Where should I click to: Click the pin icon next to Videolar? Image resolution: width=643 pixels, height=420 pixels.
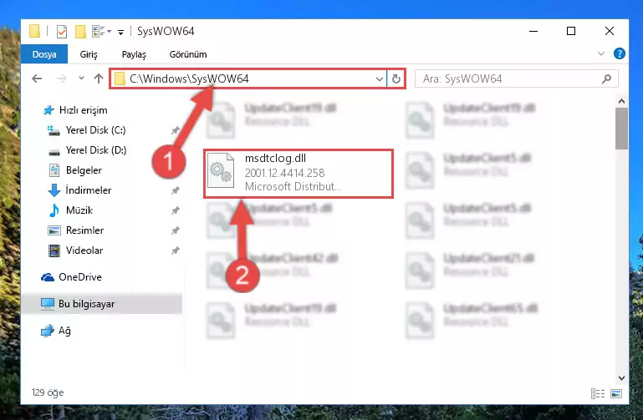coord(175,250)
